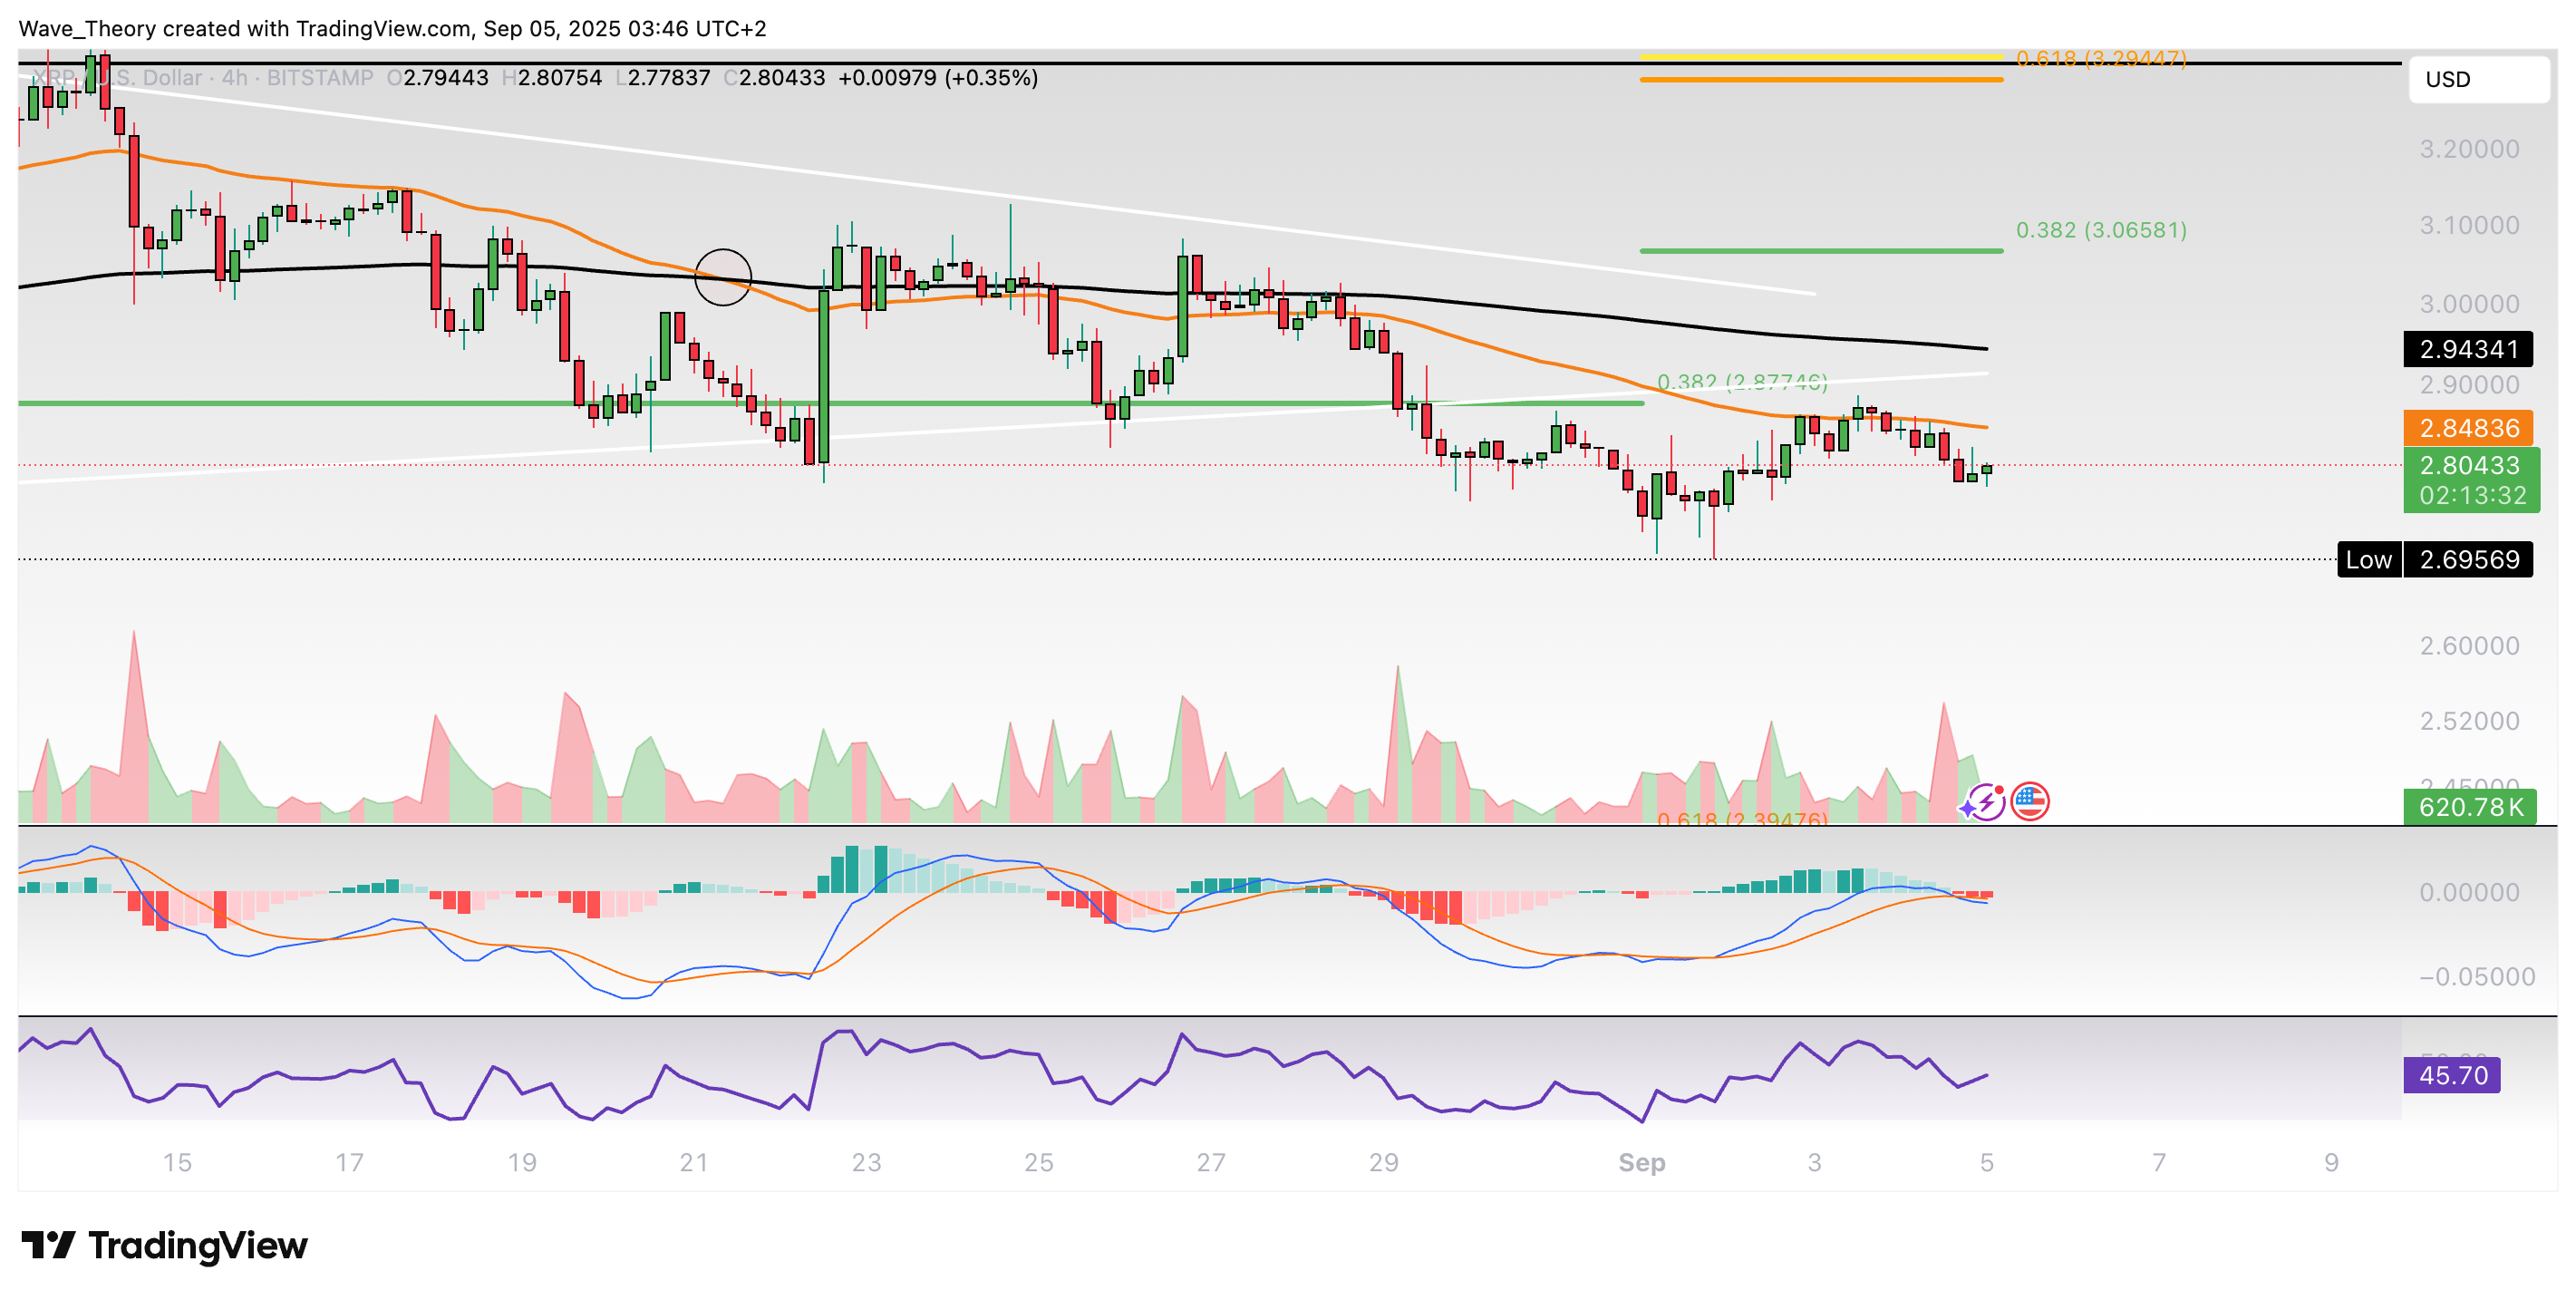Click the orange 2.84836 moving average label

(x=2467, y=428)
